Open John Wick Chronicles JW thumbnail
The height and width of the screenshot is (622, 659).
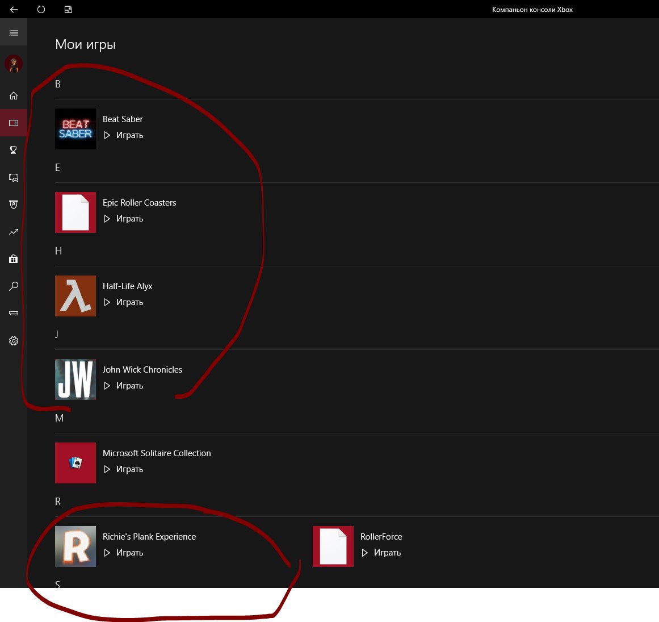pyautogui.click(x=75, y=379)
